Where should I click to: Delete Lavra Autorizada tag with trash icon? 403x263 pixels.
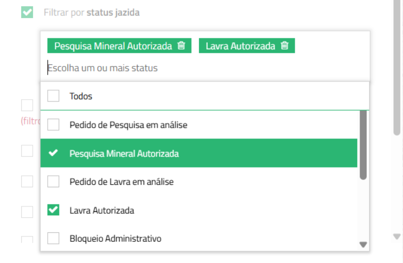[284, 45]
